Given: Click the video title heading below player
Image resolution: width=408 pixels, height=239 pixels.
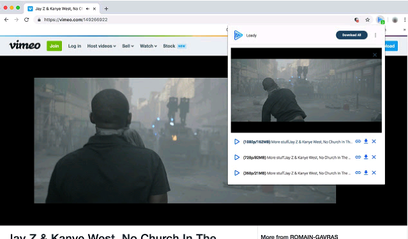Looking at the screenshot, I should point(112,236).
